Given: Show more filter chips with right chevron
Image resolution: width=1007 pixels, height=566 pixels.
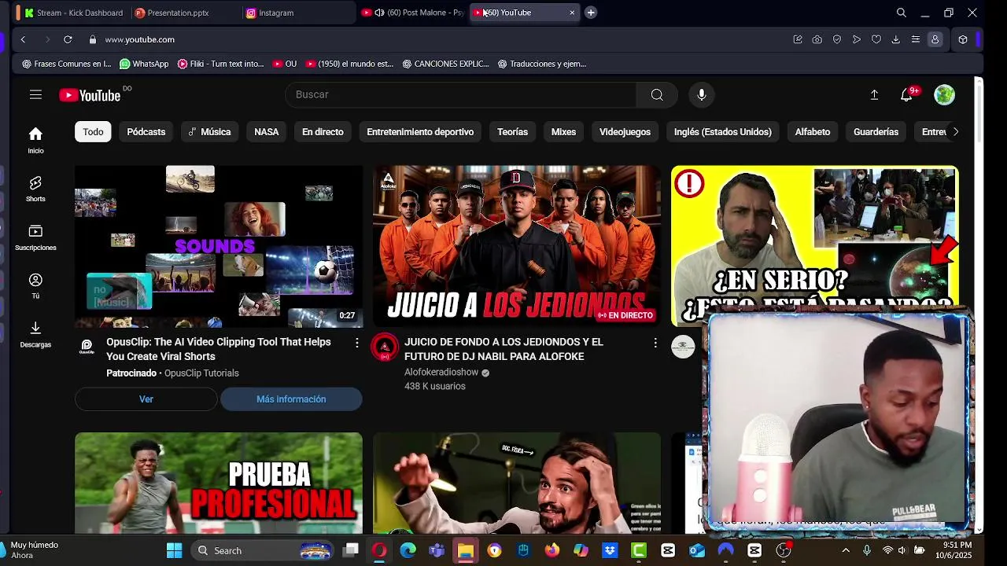Looking at the screenshot, I should click(x=955, y=132).
